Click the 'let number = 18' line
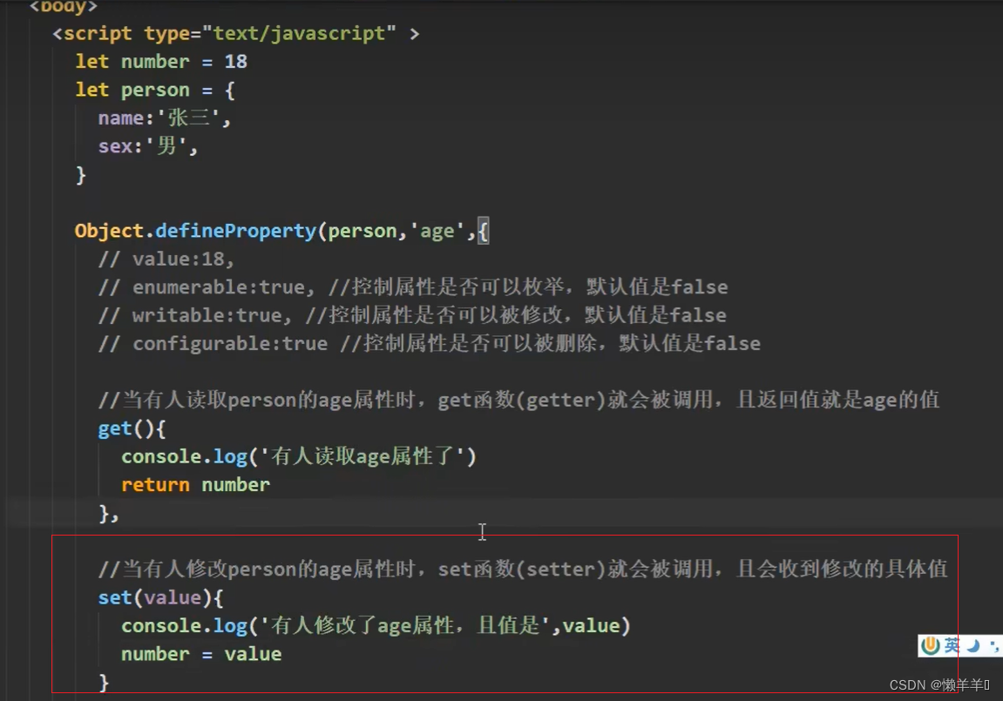1003x701 pixels. coord(161,61)
